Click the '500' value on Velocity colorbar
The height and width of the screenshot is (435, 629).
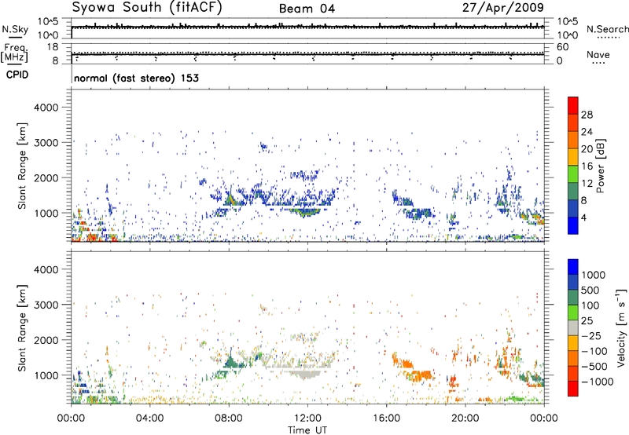(590, 291)
